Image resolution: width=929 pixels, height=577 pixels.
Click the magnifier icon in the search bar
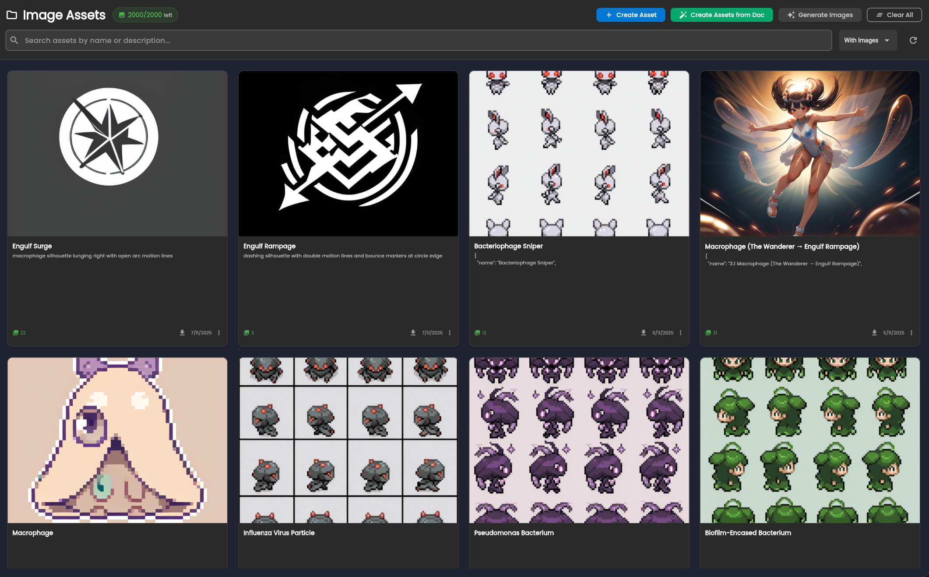(x=14, y=40)
